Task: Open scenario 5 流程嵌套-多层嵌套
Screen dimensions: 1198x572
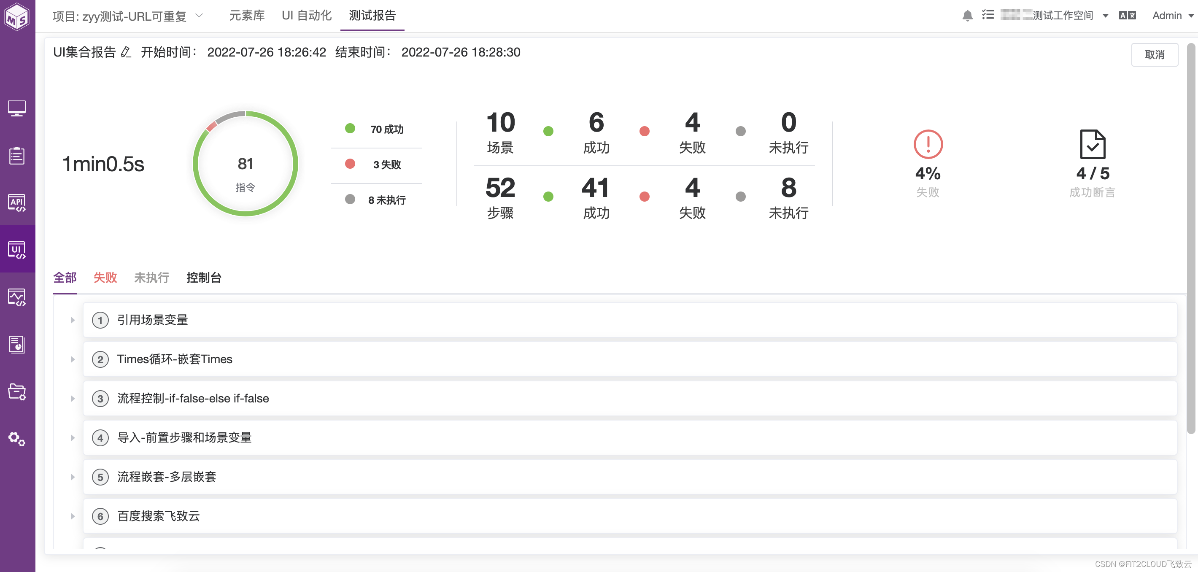Action: pos(630,477)
